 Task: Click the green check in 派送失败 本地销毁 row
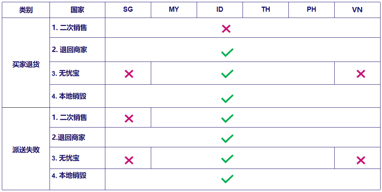coord(227,179)
